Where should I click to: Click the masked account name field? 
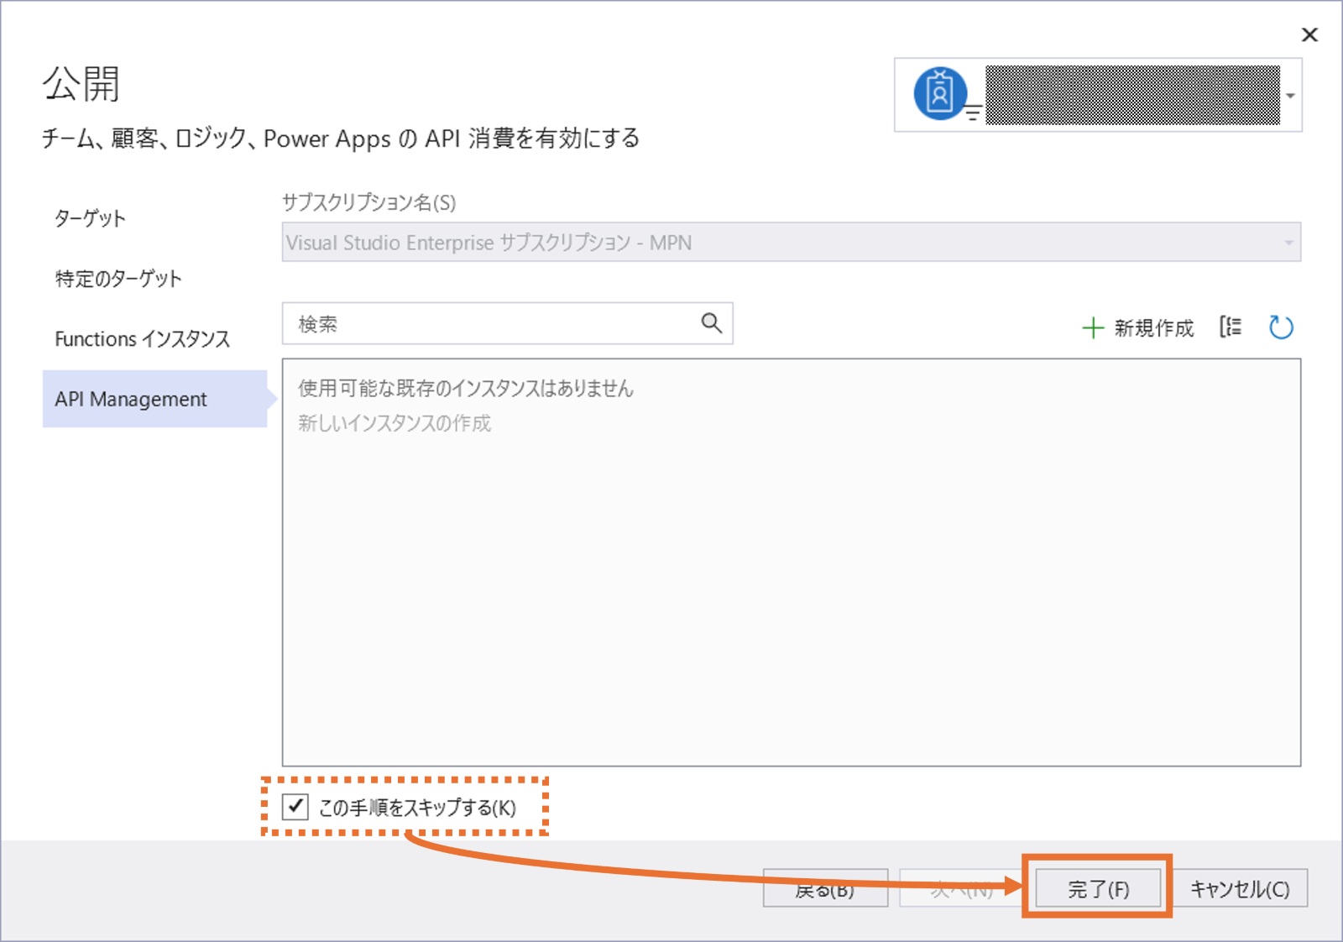(x=1133, y=95)
